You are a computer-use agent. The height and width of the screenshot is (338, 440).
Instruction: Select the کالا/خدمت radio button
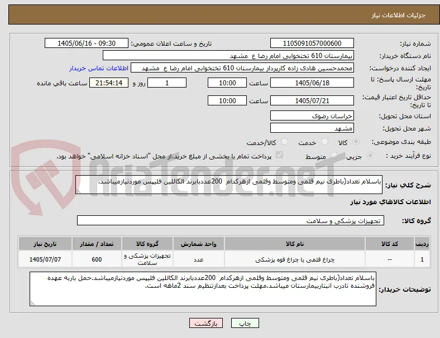pos(285,142)
